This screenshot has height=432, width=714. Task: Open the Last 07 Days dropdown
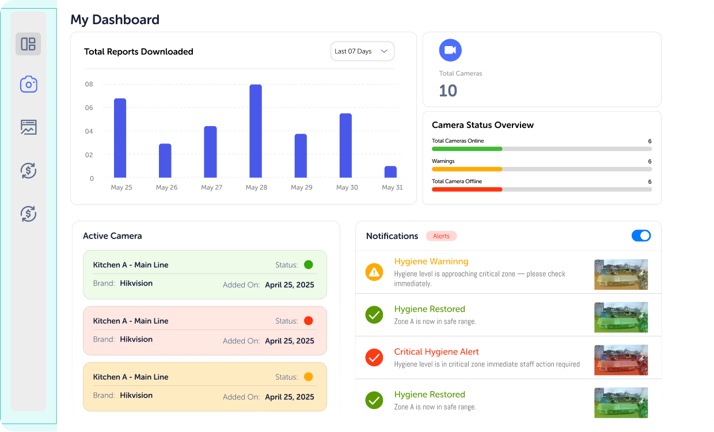pyautogui.click(x=362, y=51)
